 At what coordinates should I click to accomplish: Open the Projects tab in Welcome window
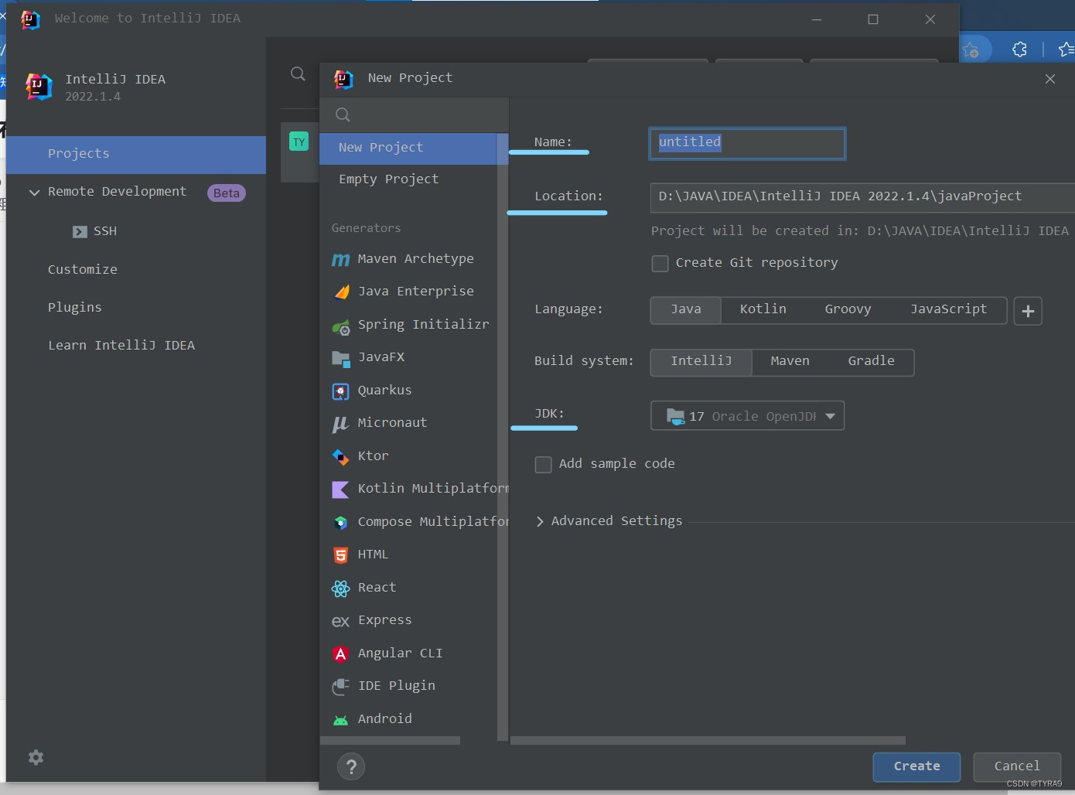(136, 155)
